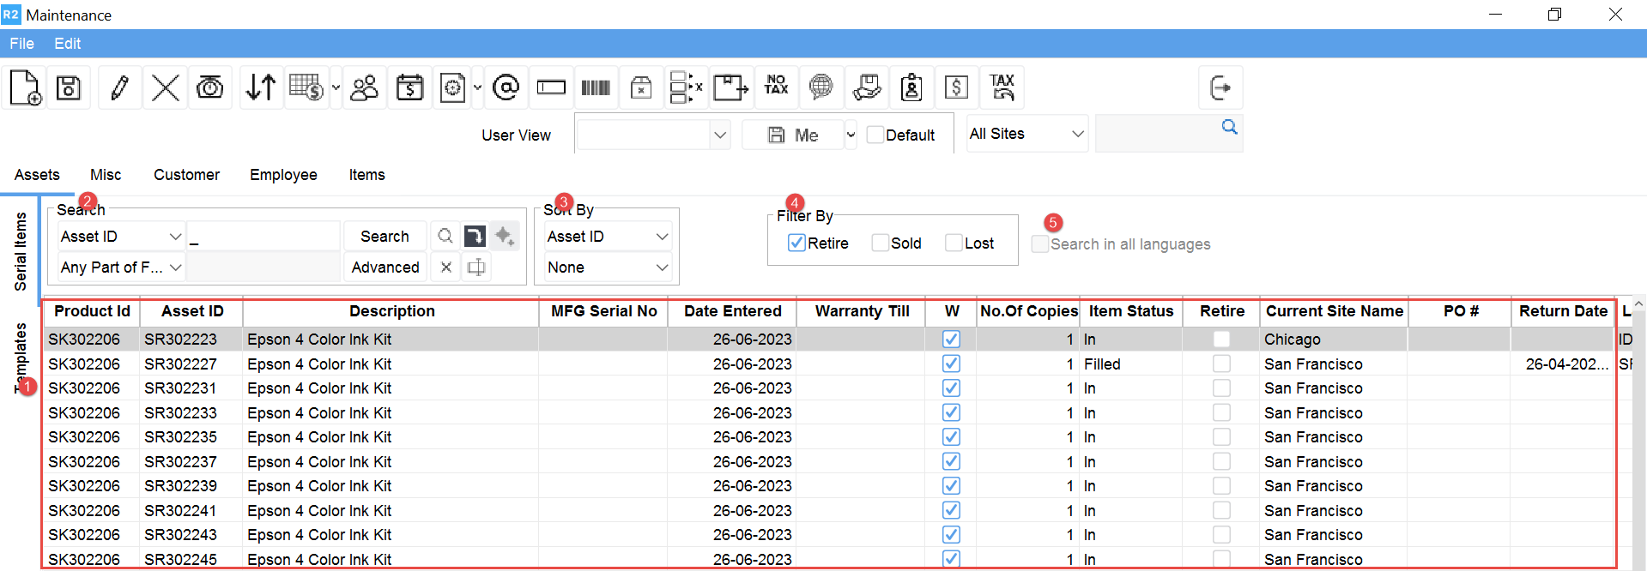Uncheck the Retire filter checkbox

(796, 243)
